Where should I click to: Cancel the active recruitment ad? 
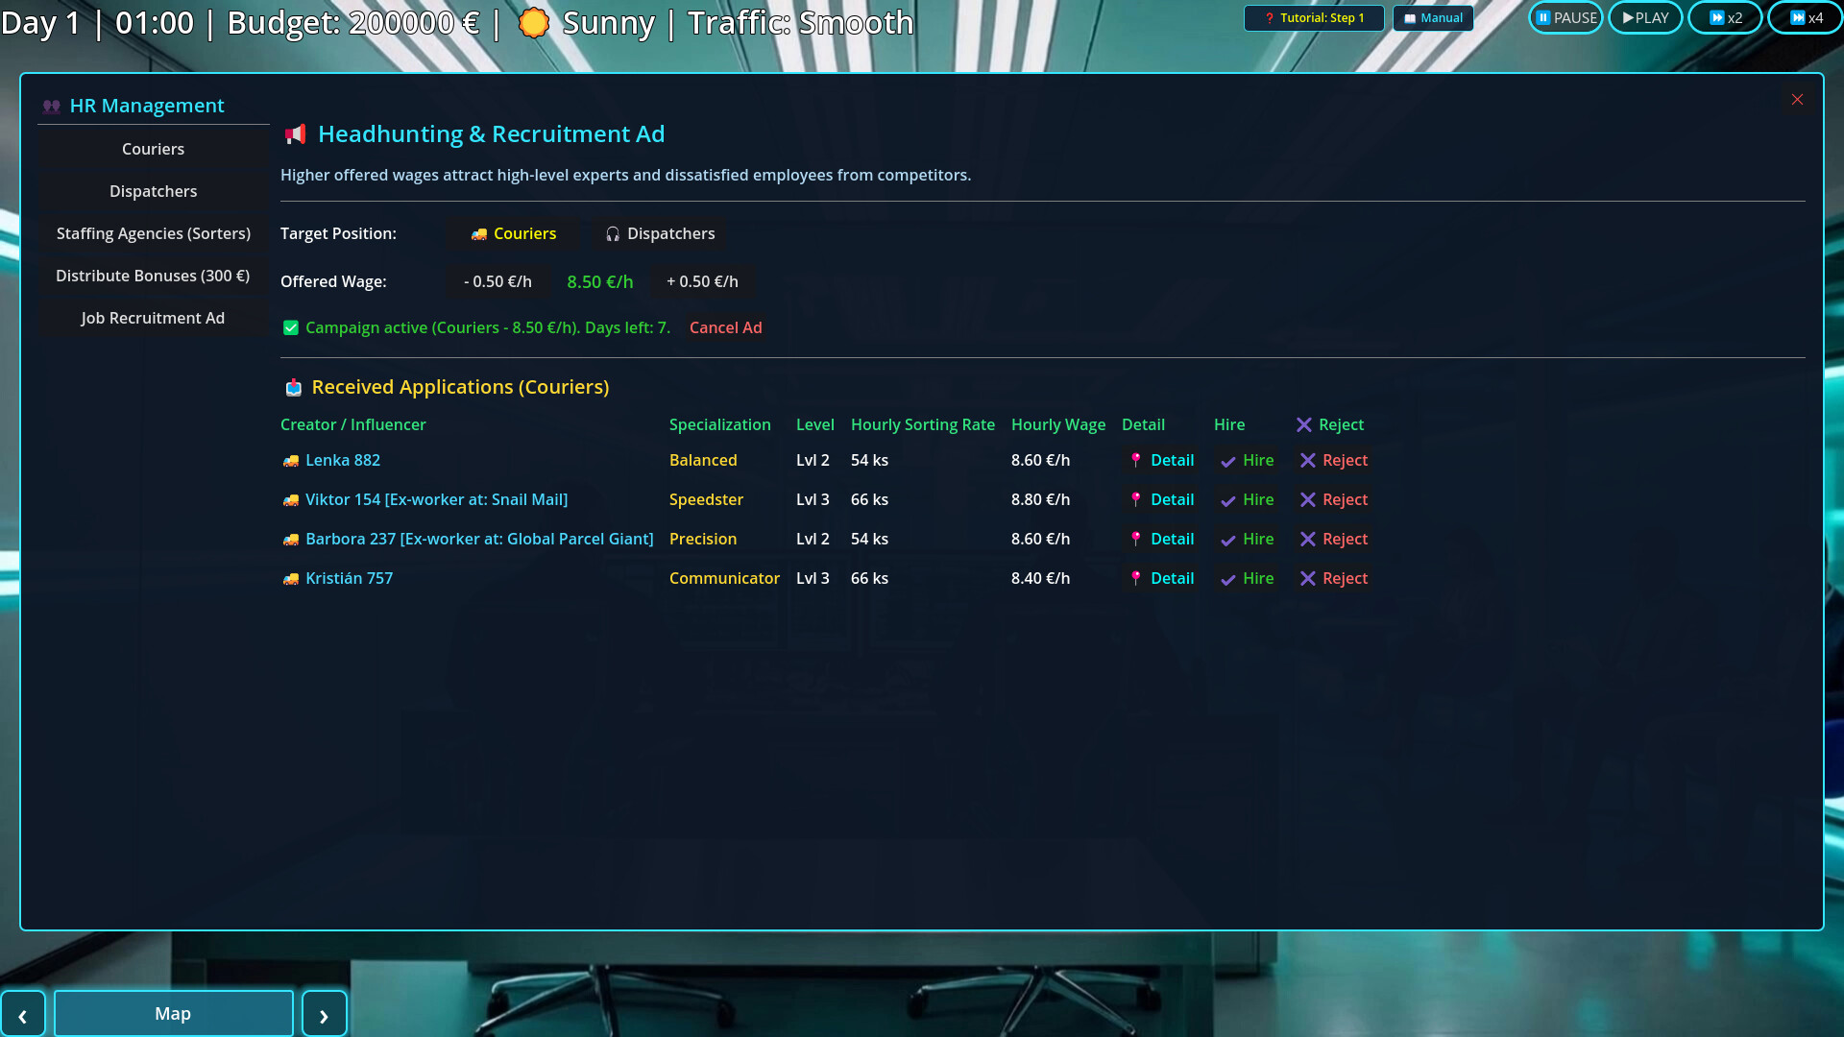pyautogui.click(x=725, y=327)
